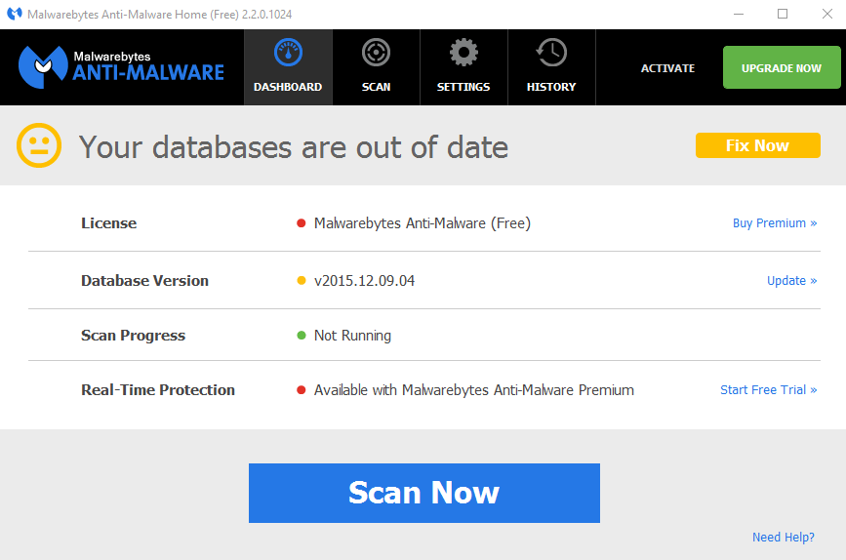Close the Malwarebytes window
This screenshot has width=846, height=560.
(x=827, y=14)
